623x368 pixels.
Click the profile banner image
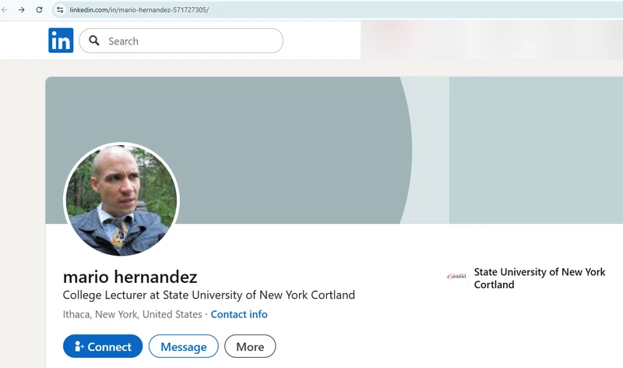(x=334, y=150)
